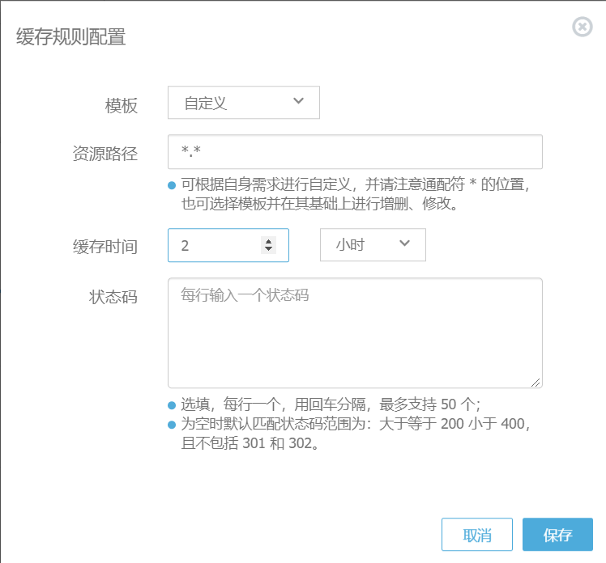This screenshot has width=606, height=563.
Task: Click the 资源路径 input field containing *.*
Action: point(354,152)
